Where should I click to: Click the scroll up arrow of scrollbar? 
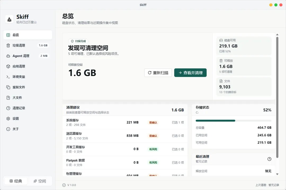click(x=277, y=35)
